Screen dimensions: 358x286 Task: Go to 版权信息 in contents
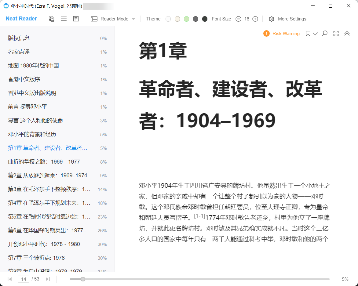19,38
